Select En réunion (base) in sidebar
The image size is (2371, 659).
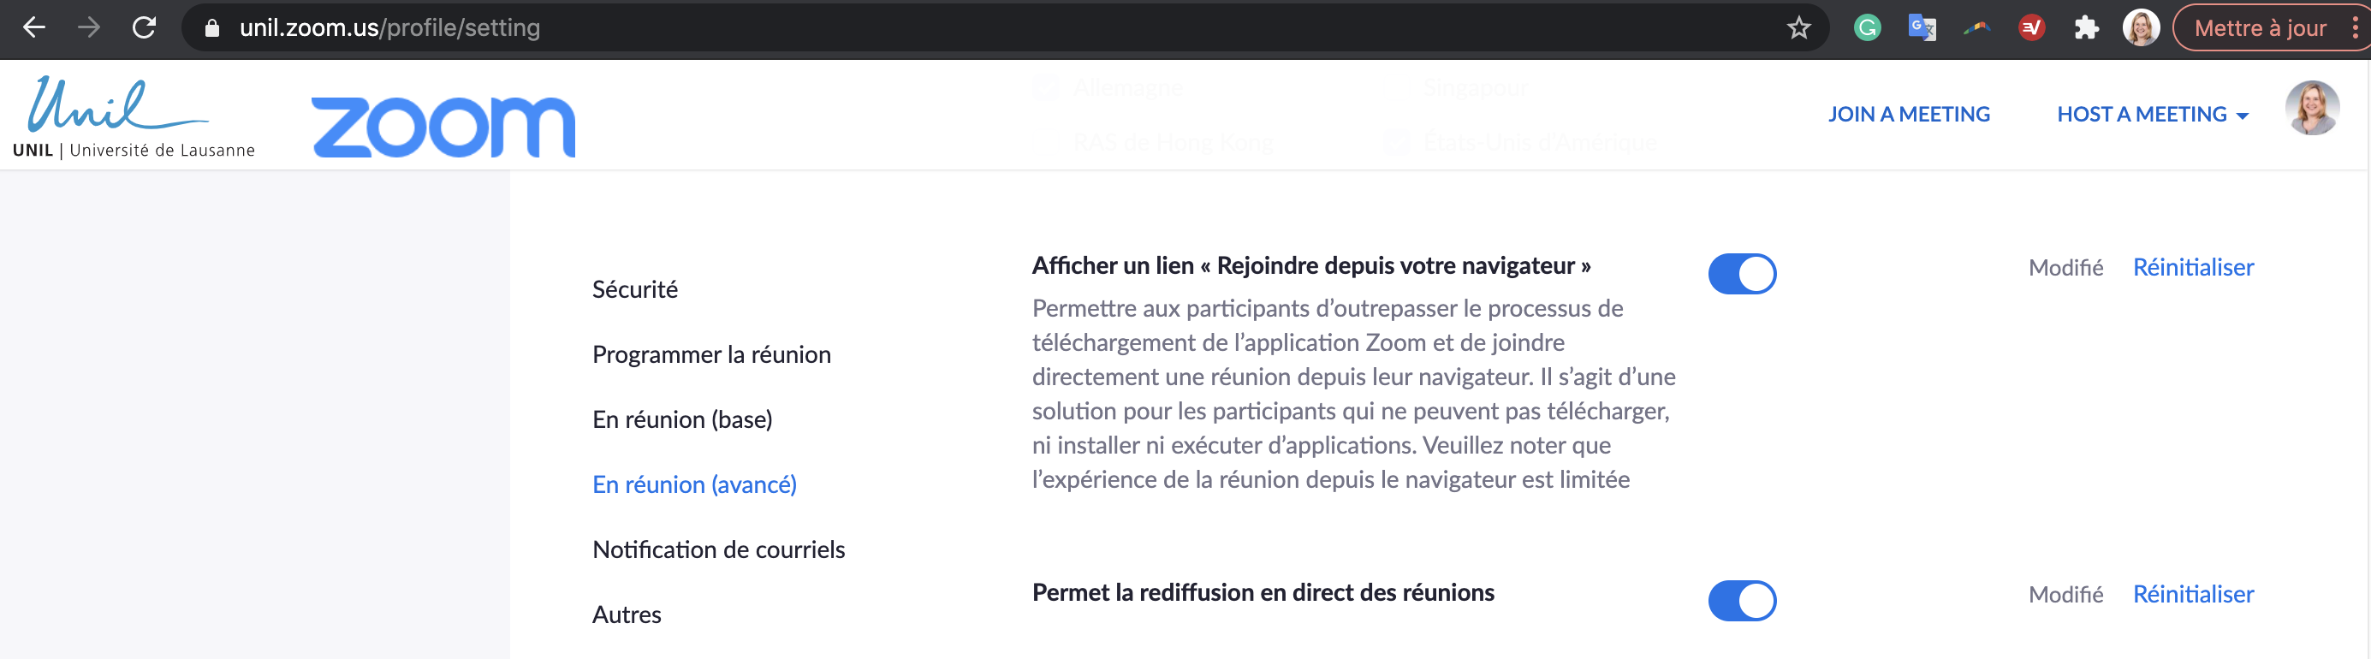682,419
